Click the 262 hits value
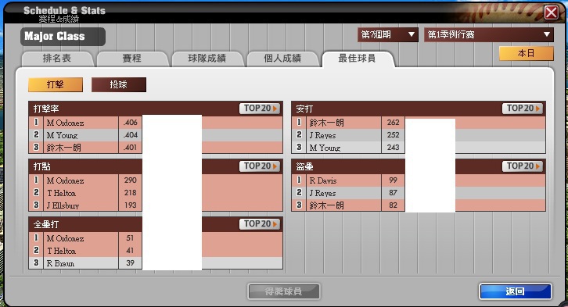568x307 pixels. coord(393,123)
